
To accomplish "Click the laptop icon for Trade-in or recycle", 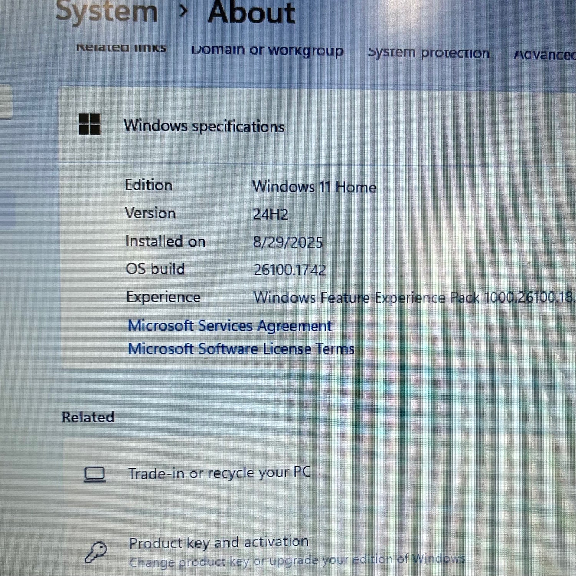I will (94, 474).
